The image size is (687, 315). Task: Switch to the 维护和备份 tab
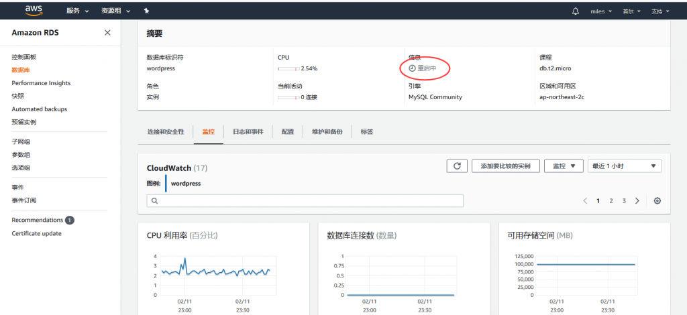327,131
